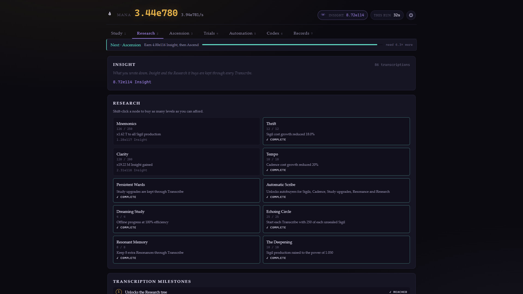
Task: Select the Research tab
Action: click(x=148, y=33)
